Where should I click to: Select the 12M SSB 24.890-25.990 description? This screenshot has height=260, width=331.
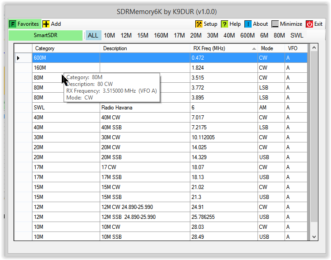[x=145, y=217]
